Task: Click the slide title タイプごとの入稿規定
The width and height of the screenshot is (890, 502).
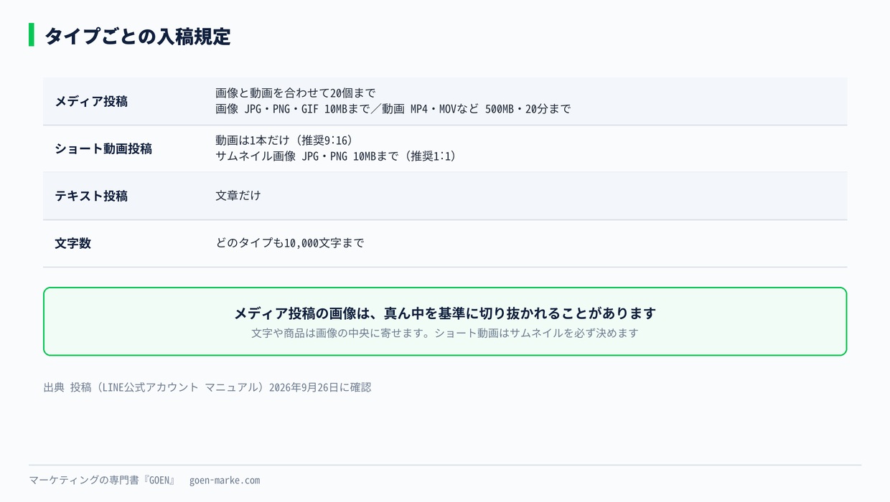Action: pos(137,36)
